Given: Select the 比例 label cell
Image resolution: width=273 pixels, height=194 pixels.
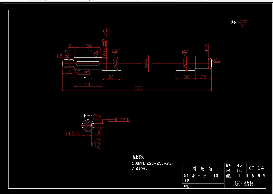Looking at the screenshot, I should [228, 171].
